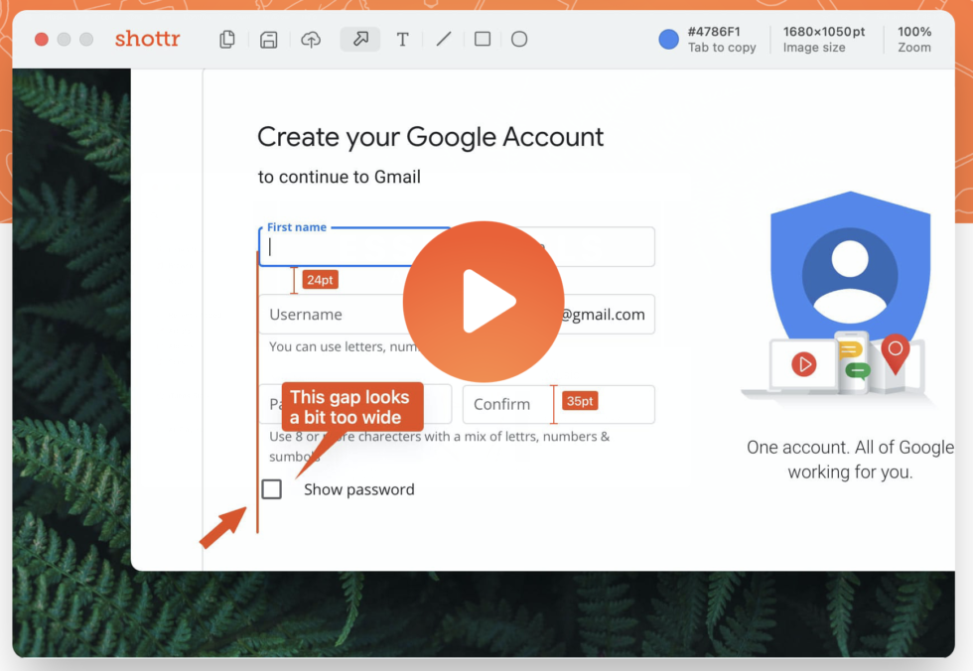The width and height of the screenshot is (973, 671).
Task: Select the arrow annotation tool
Action: (360, 40)
